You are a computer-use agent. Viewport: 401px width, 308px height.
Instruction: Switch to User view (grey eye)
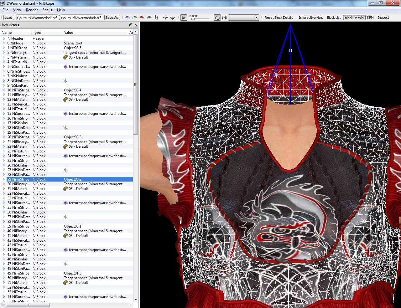149,18
